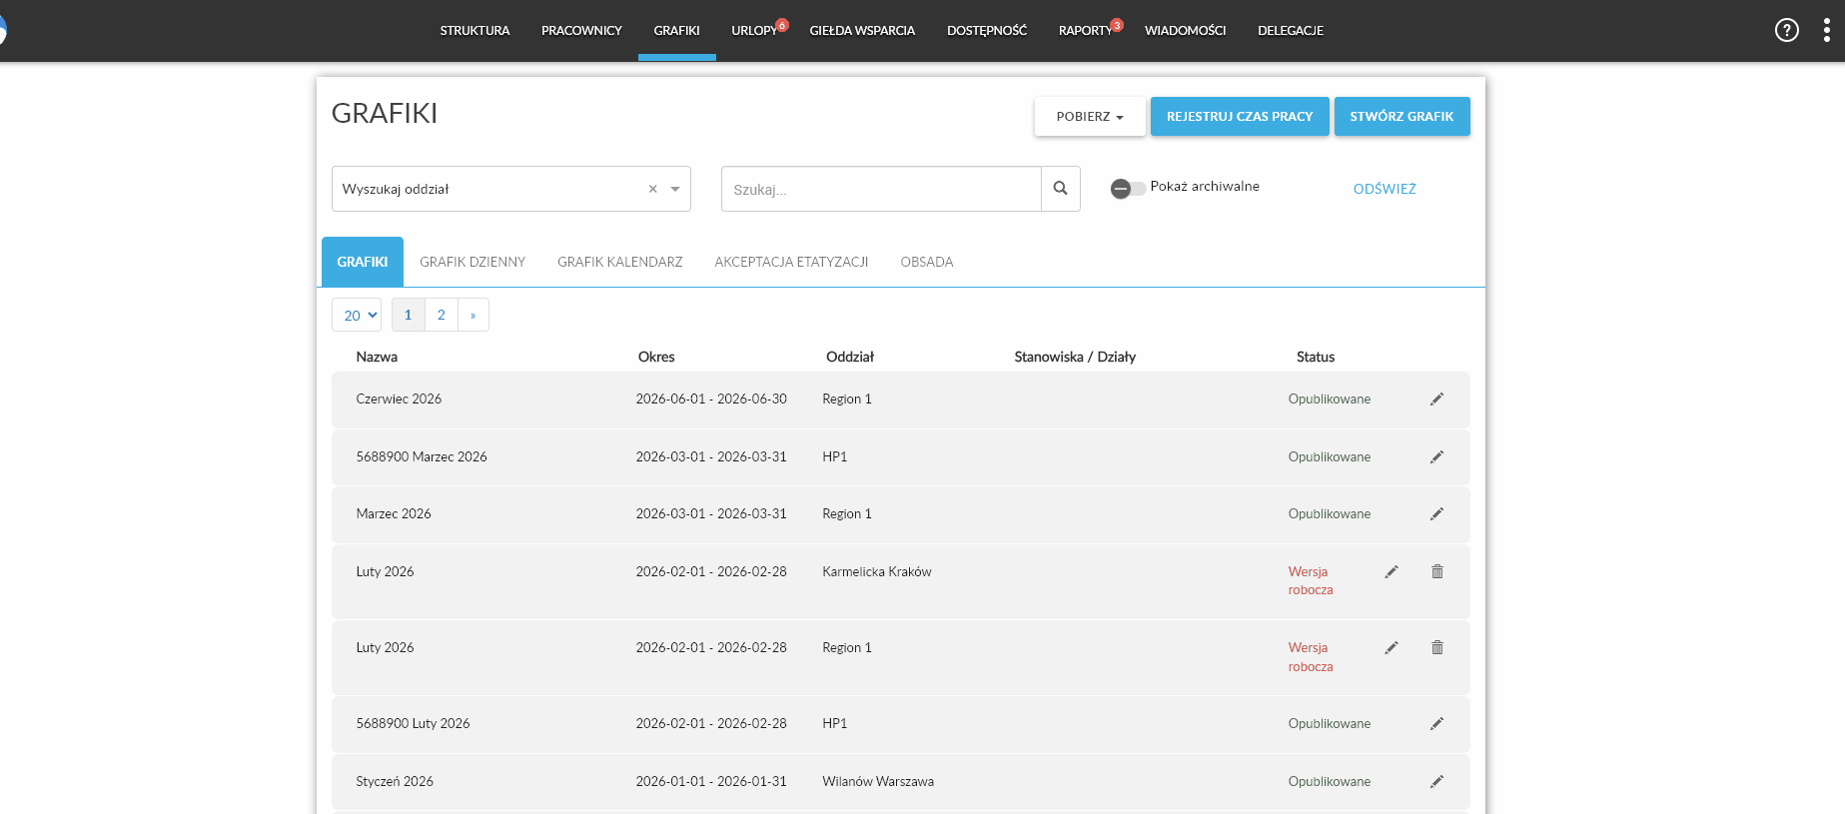Click the Nazwa column header

click(377, 357)
